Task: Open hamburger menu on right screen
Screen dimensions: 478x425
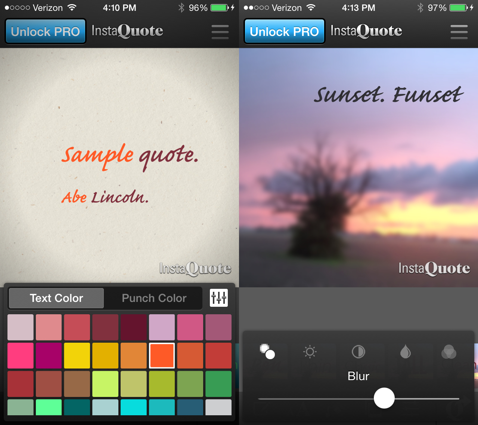Action: tap(459, 32)
